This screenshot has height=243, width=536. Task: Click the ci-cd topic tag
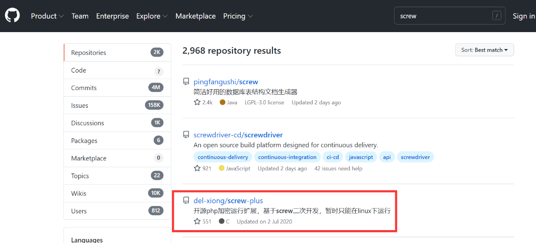point(333,157)
